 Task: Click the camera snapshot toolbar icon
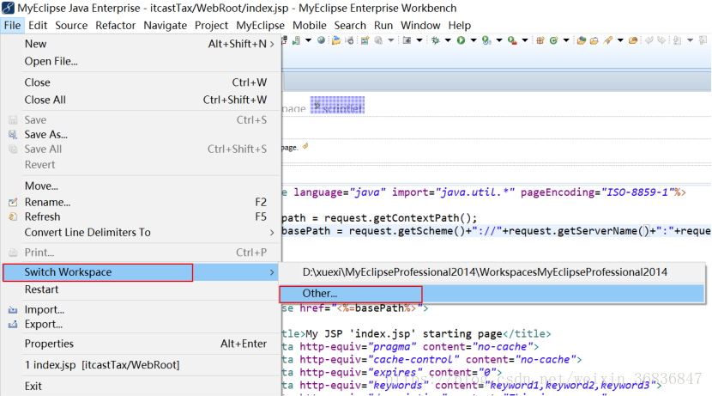407,40
